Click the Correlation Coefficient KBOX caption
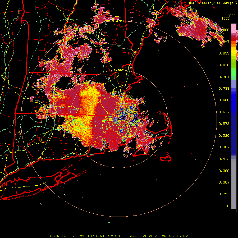This screenshot has width=238, height=238. [x=119, y=236]
